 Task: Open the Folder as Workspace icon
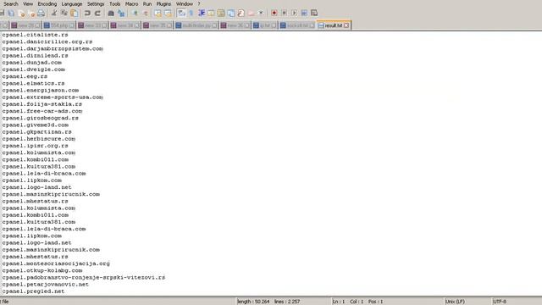(252, 14)
